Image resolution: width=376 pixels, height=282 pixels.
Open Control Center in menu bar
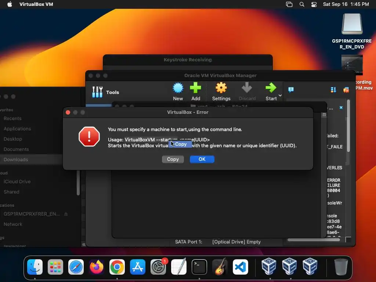click(x=314, y=4)
